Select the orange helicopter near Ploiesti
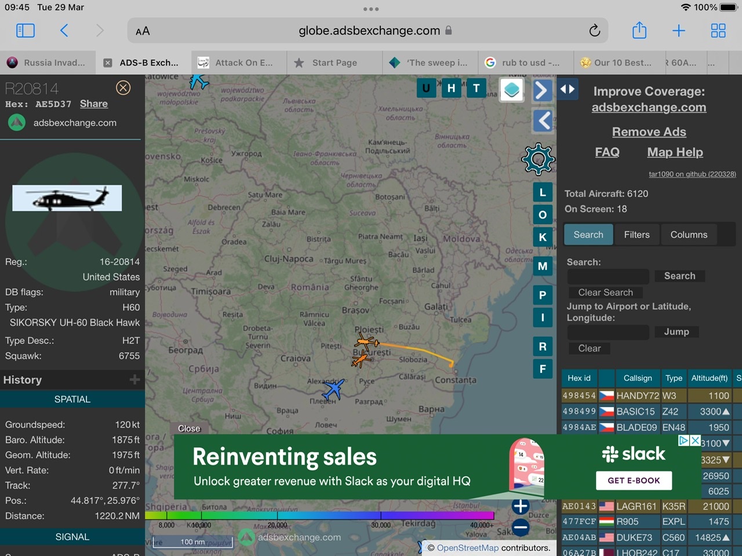 [366, 343]
